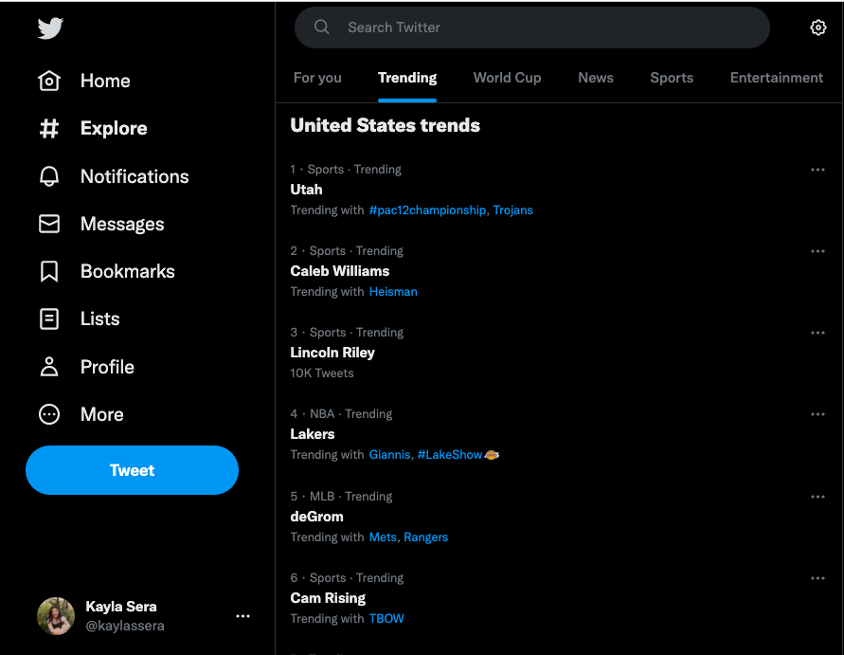Click Kayla Sera's profile avatar
Viewport: 844px width, 655px height.
tap(56, 616)
